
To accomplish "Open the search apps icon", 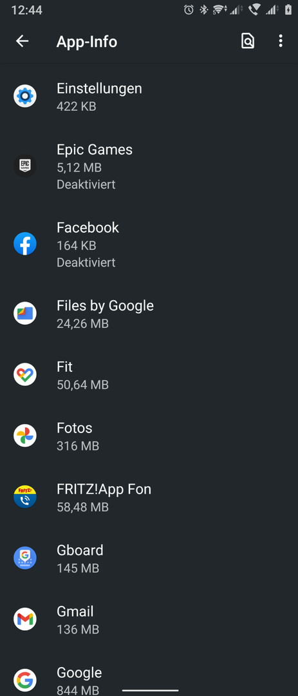I will [x=247, y=41].
